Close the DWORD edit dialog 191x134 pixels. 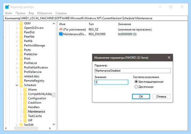tap(169, 57)
